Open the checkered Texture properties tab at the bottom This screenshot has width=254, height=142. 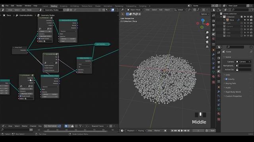tap(219, 119)
